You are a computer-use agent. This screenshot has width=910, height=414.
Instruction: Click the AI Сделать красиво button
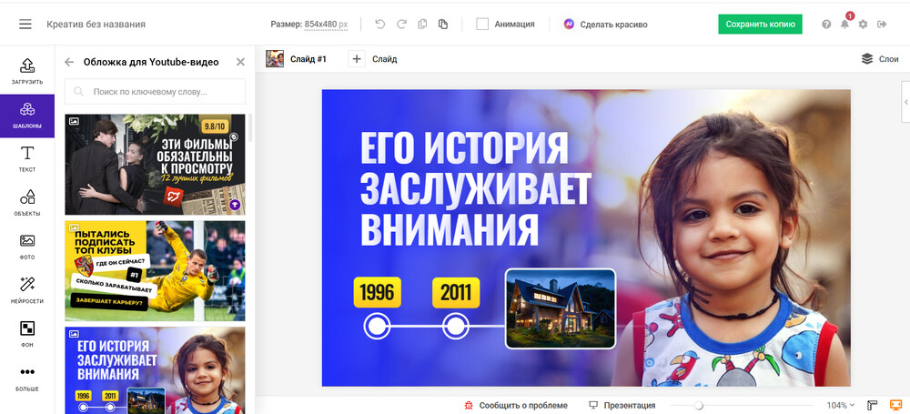click(x=605, y=25)
